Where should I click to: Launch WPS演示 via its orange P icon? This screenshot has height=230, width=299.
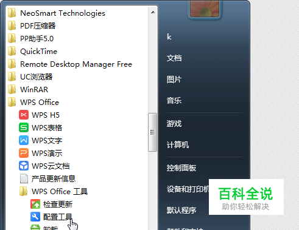[x=24, y=153]
